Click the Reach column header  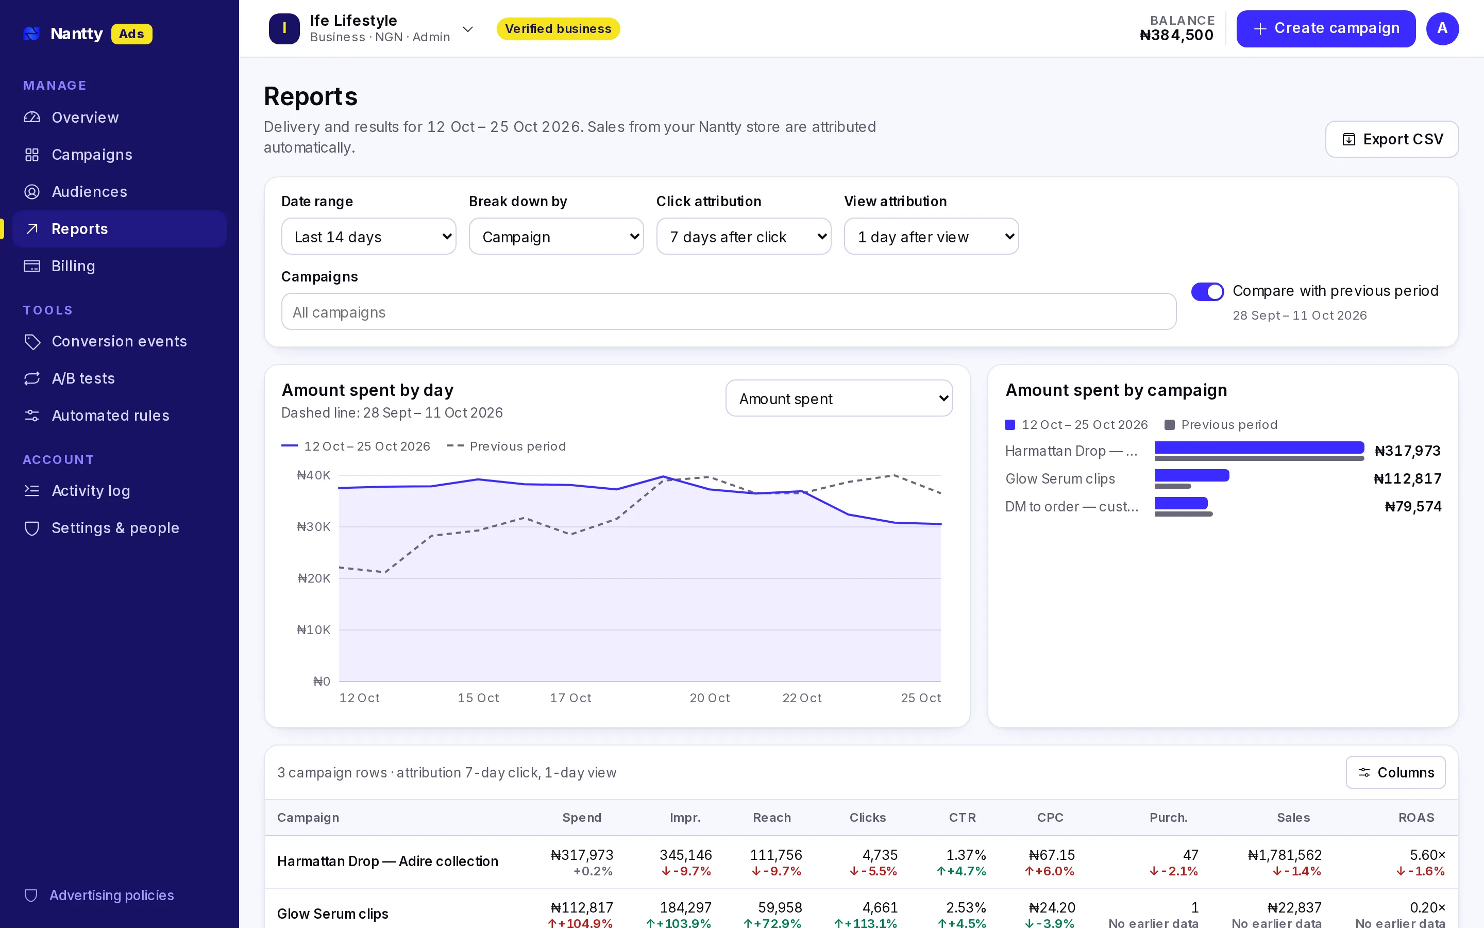(x=771, y=818)
